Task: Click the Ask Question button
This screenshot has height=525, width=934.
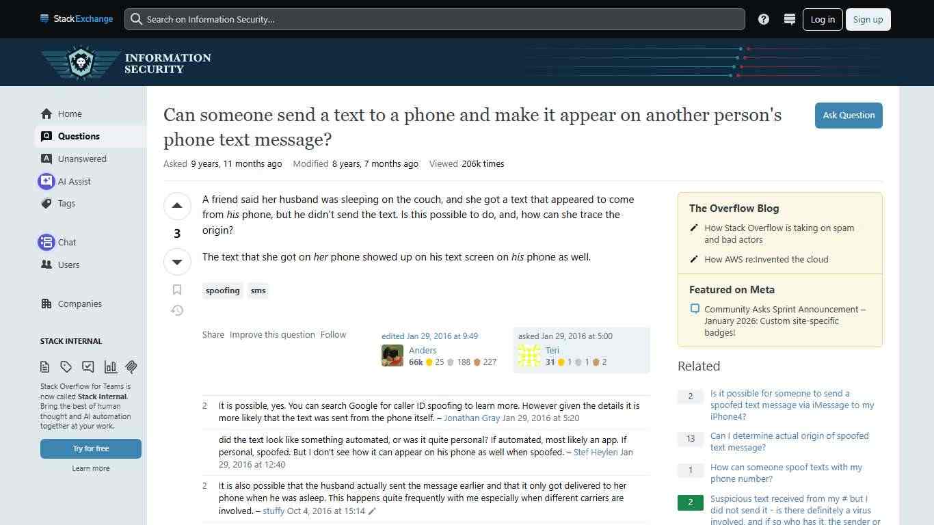Action: [849, 115]
